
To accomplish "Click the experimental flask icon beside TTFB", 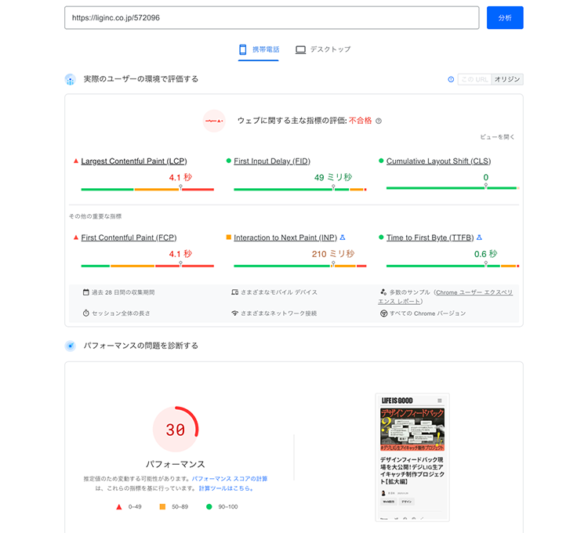I will [x=479, y=237].
